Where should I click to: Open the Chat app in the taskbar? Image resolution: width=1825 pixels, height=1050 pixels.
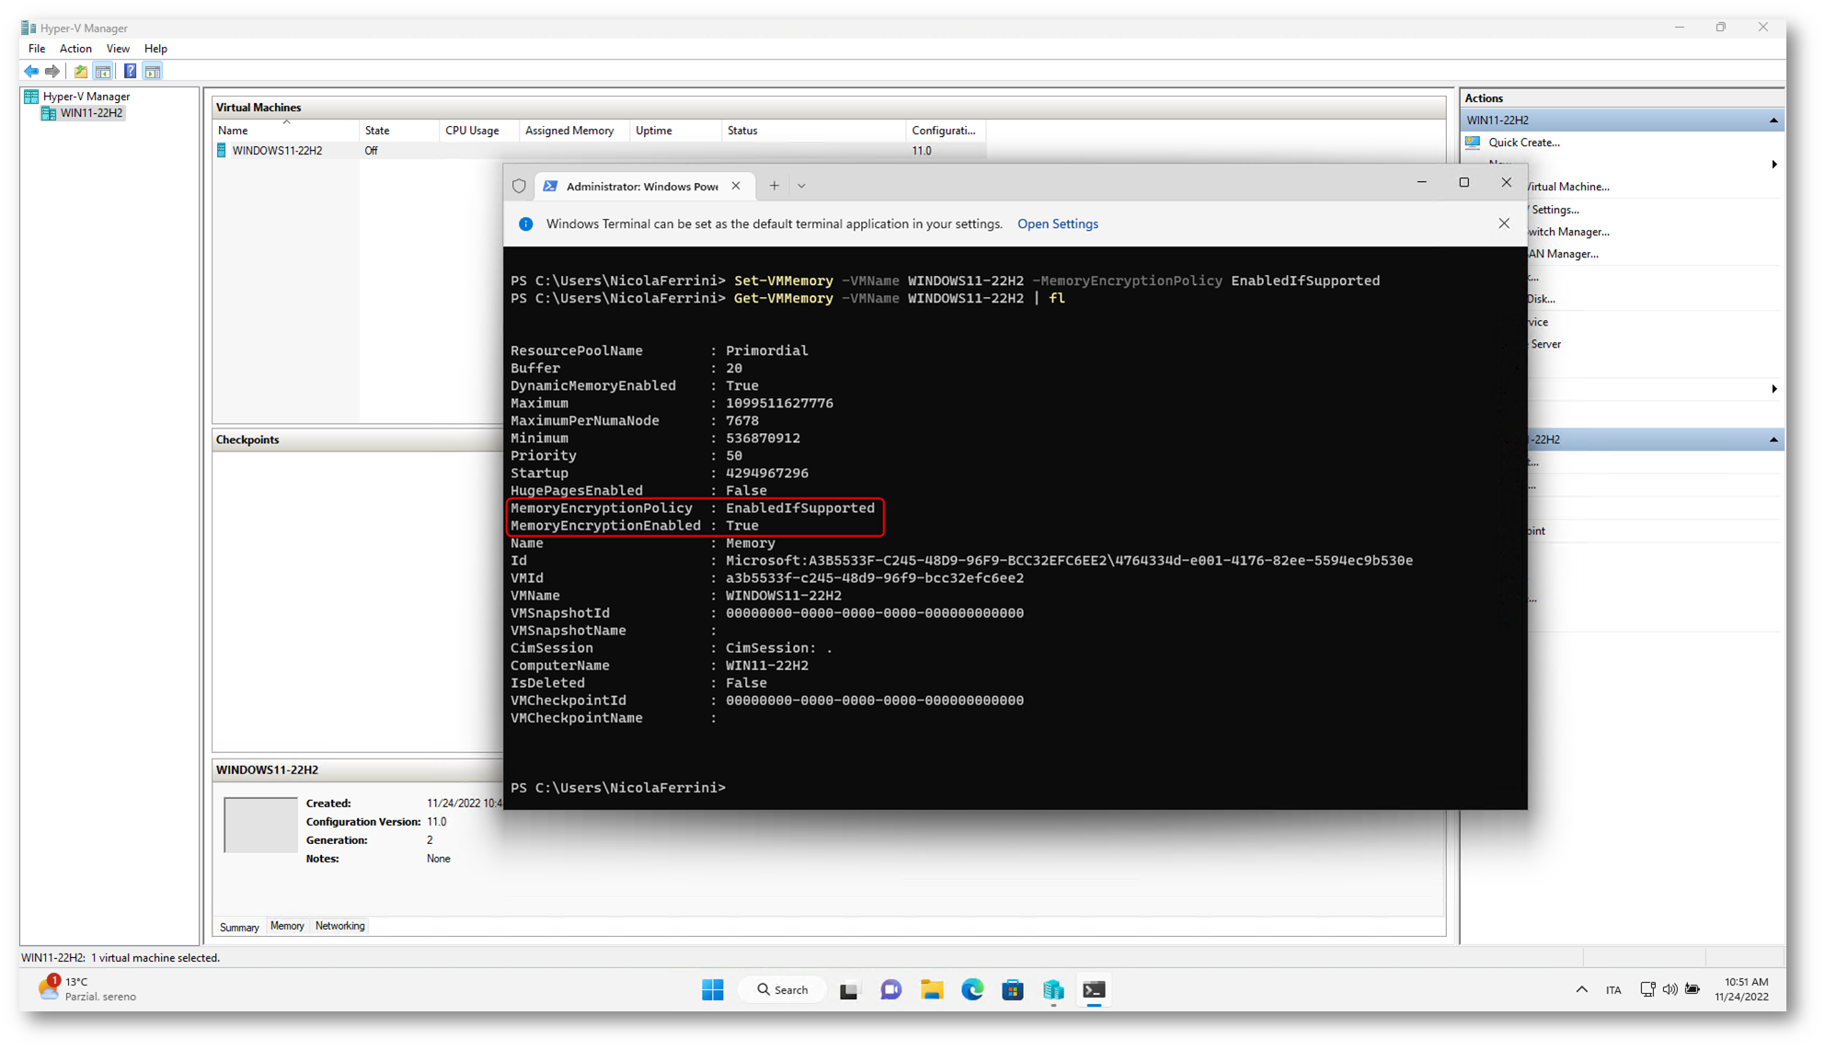890,989
